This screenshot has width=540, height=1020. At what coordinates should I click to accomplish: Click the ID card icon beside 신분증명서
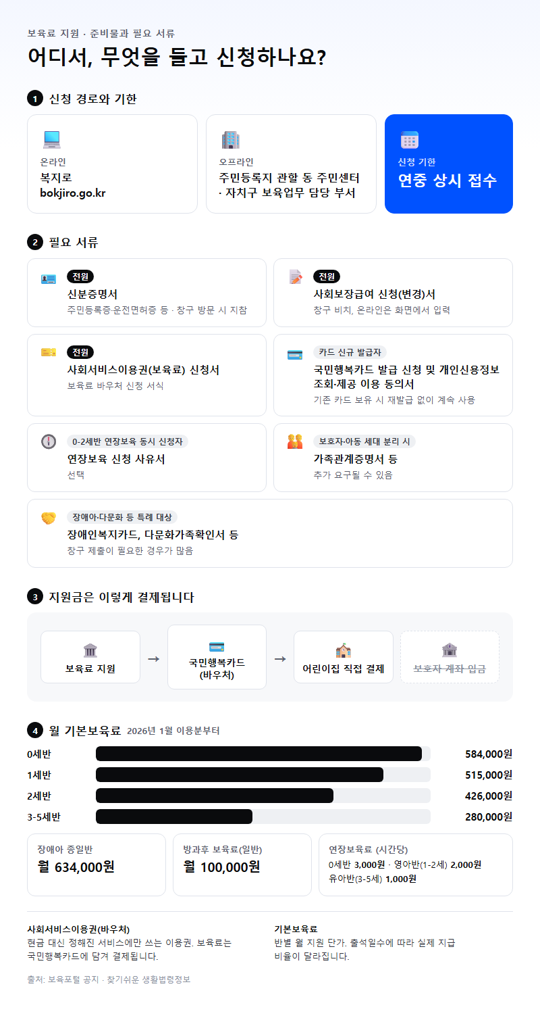click(x=49, y=278)
